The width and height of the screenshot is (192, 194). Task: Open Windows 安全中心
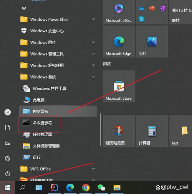click(x=58, y=31)
